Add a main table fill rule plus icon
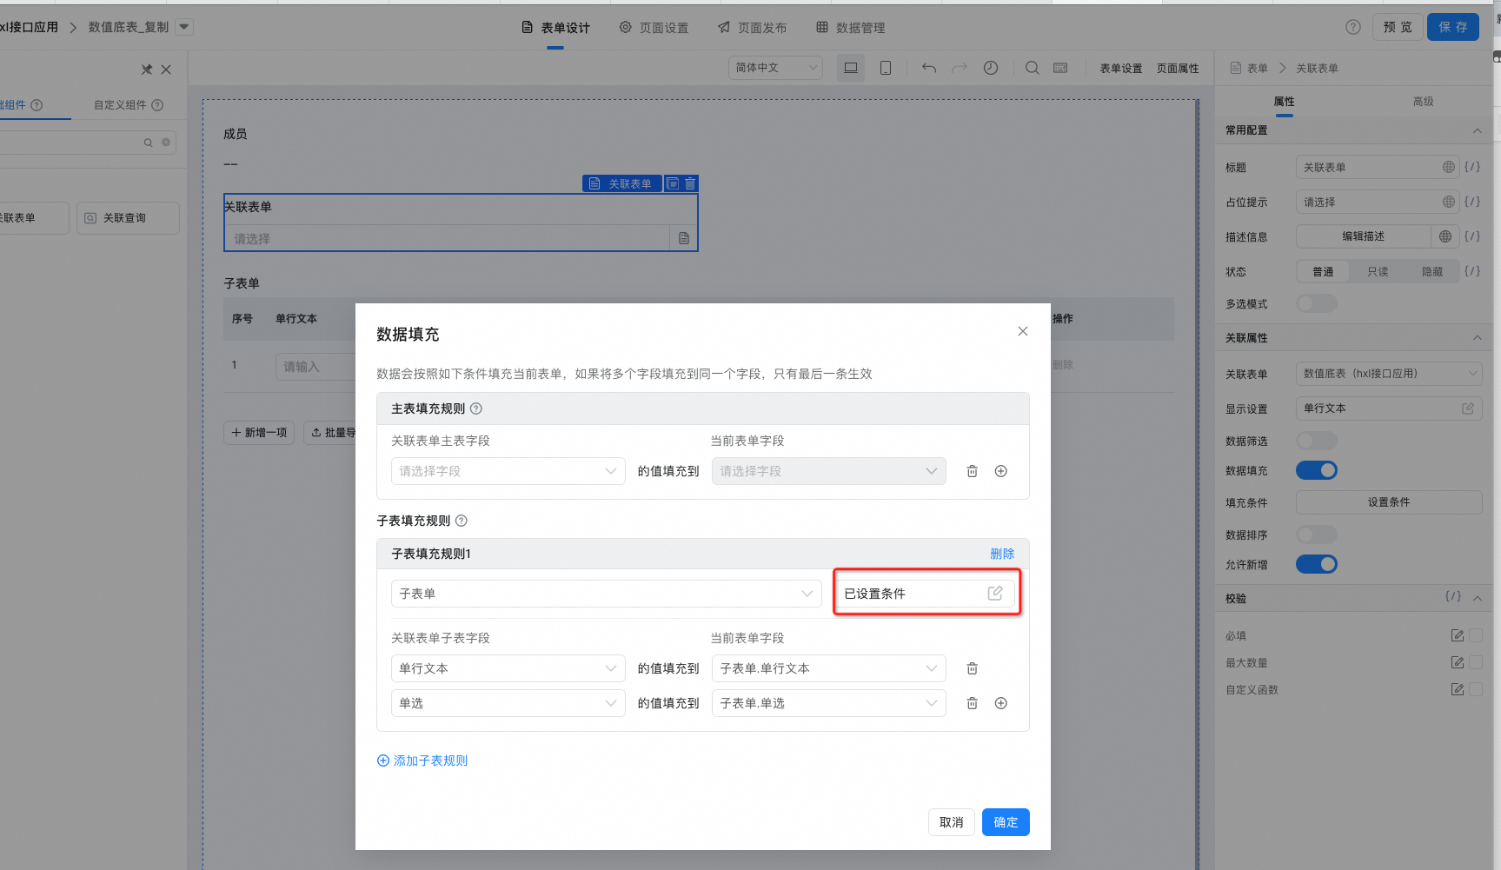This screenshot has height=870, width=1501. [x=1001, y=471]
